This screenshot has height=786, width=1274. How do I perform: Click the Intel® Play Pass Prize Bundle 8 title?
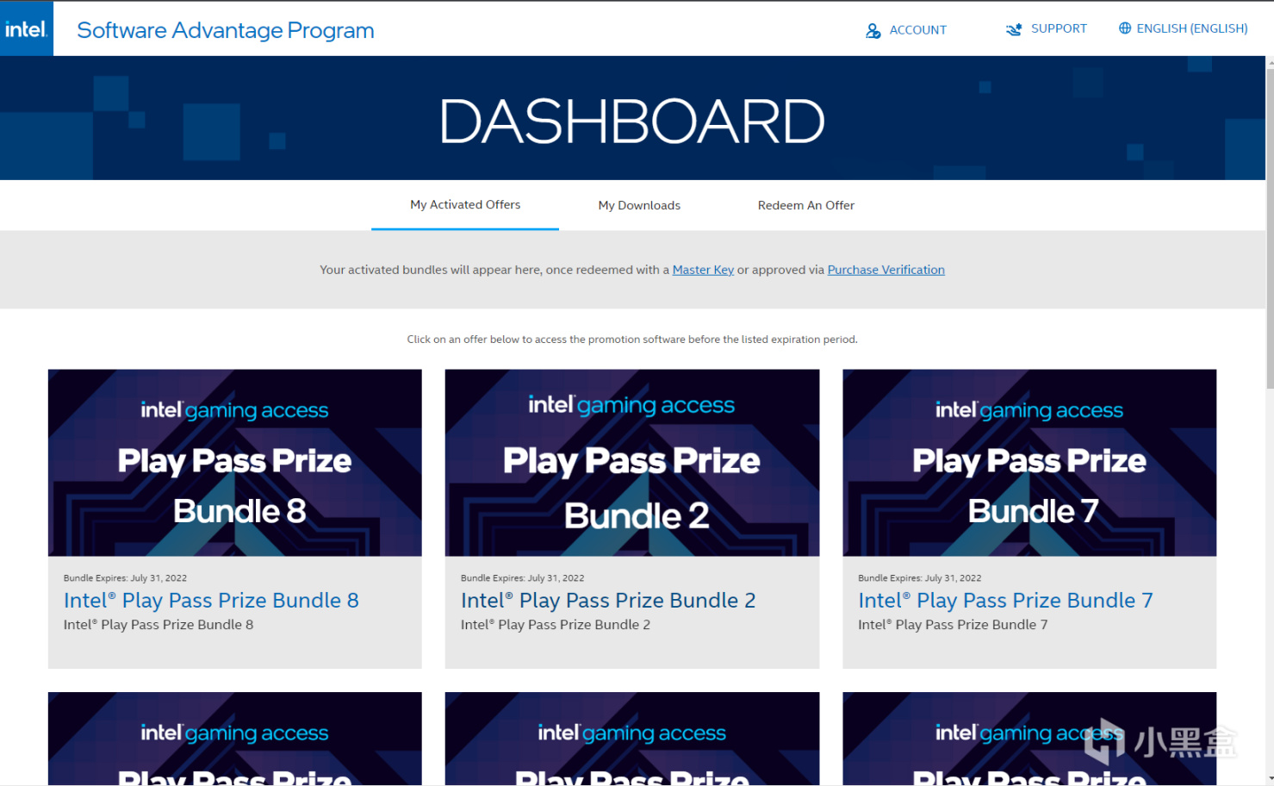click(x=211, y=601)
